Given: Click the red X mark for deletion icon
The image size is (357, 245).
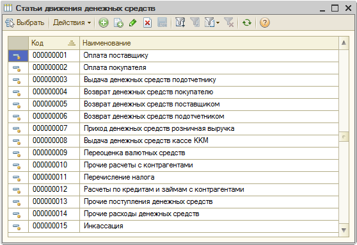Looking at the screenshot, I should (148, 22).
